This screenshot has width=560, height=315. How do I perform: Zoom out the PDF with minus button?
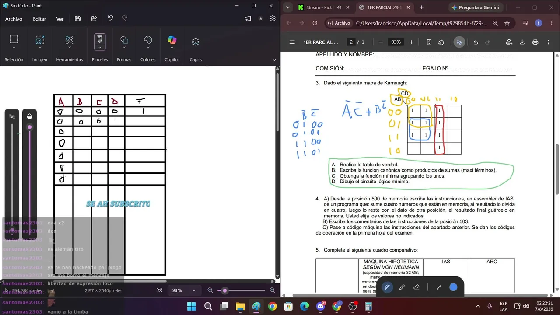click(x=381, y=42)
